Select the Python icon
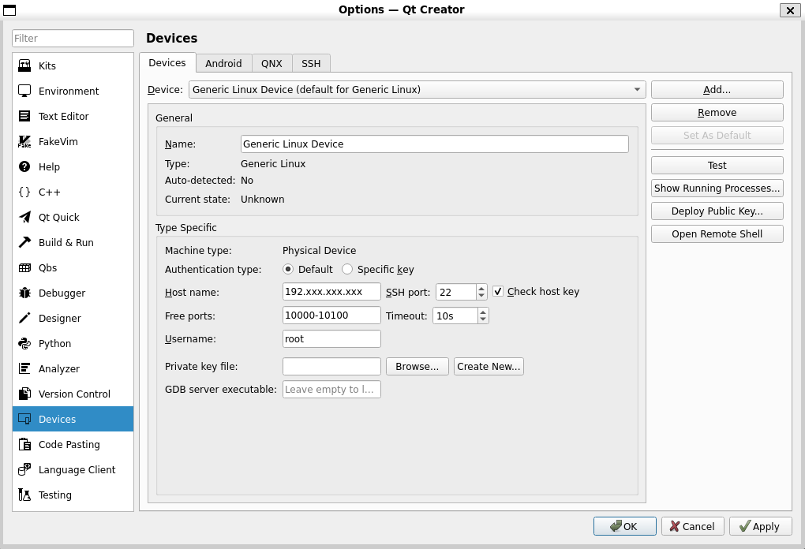805x549 pixels. [x=24, y=343]
